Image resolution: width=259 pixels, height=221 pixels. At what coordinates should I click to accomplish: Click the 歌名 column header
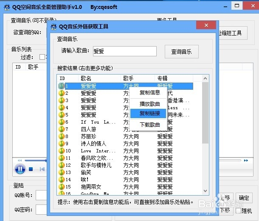tap(99, 78)
